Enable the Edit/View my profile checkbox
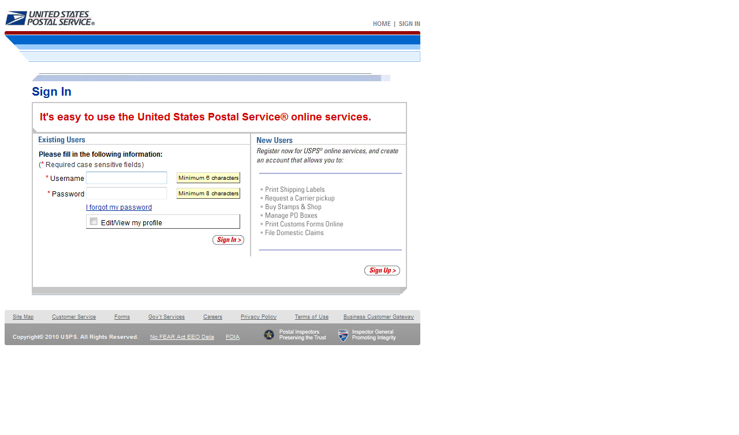 pos(93,221)
